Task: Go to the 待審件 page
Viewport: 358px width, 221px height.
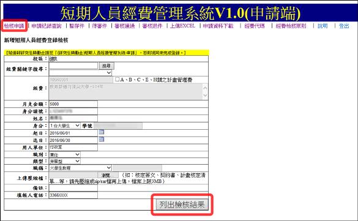Action: tap(99, 26)
